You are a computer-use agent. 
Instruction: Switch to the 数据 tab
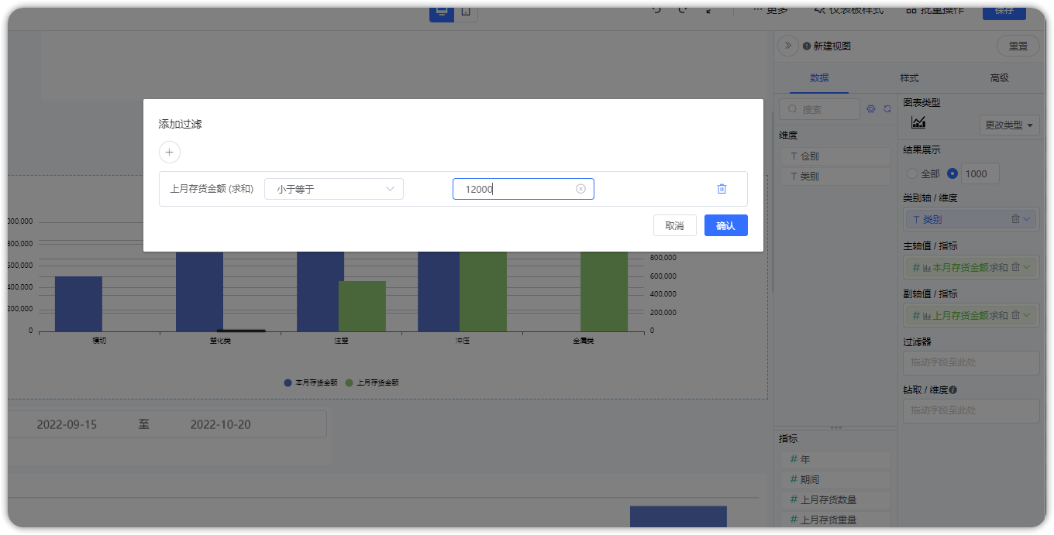(x=819, y=78)
